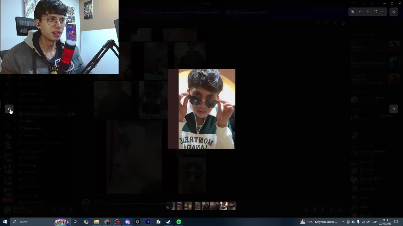The width and height of the screenshot is (403, 226).
Task: Open the volume control in system tray
Action: [368, 222]
